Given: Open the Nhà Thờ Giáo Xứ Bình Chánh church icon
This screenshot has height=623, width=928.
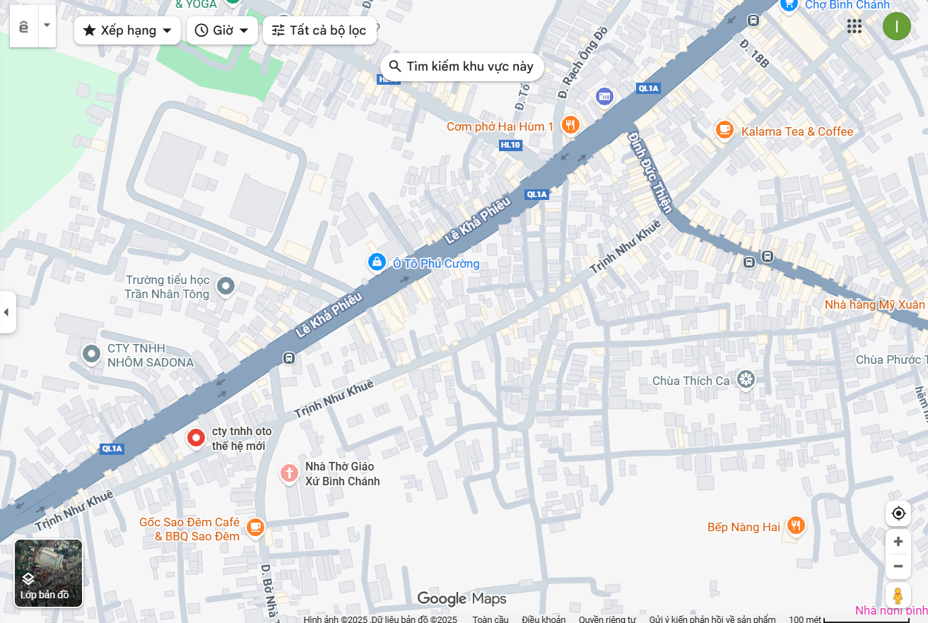Looking at the screenshot, I should pos(289,473).
